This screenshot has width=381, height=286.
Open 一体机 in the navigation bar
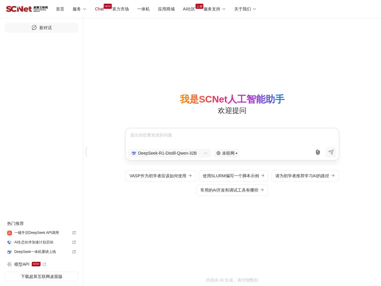143,9
